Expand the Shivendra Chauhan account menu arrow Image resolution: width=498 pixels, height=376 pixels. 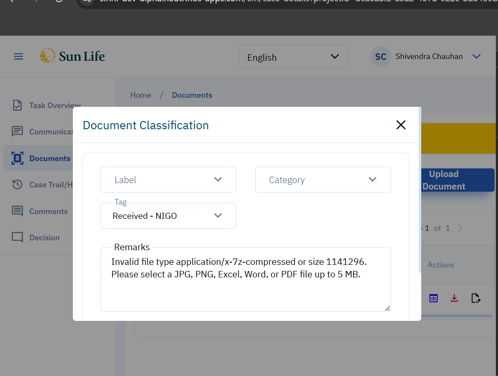click(x=476, y=56)
